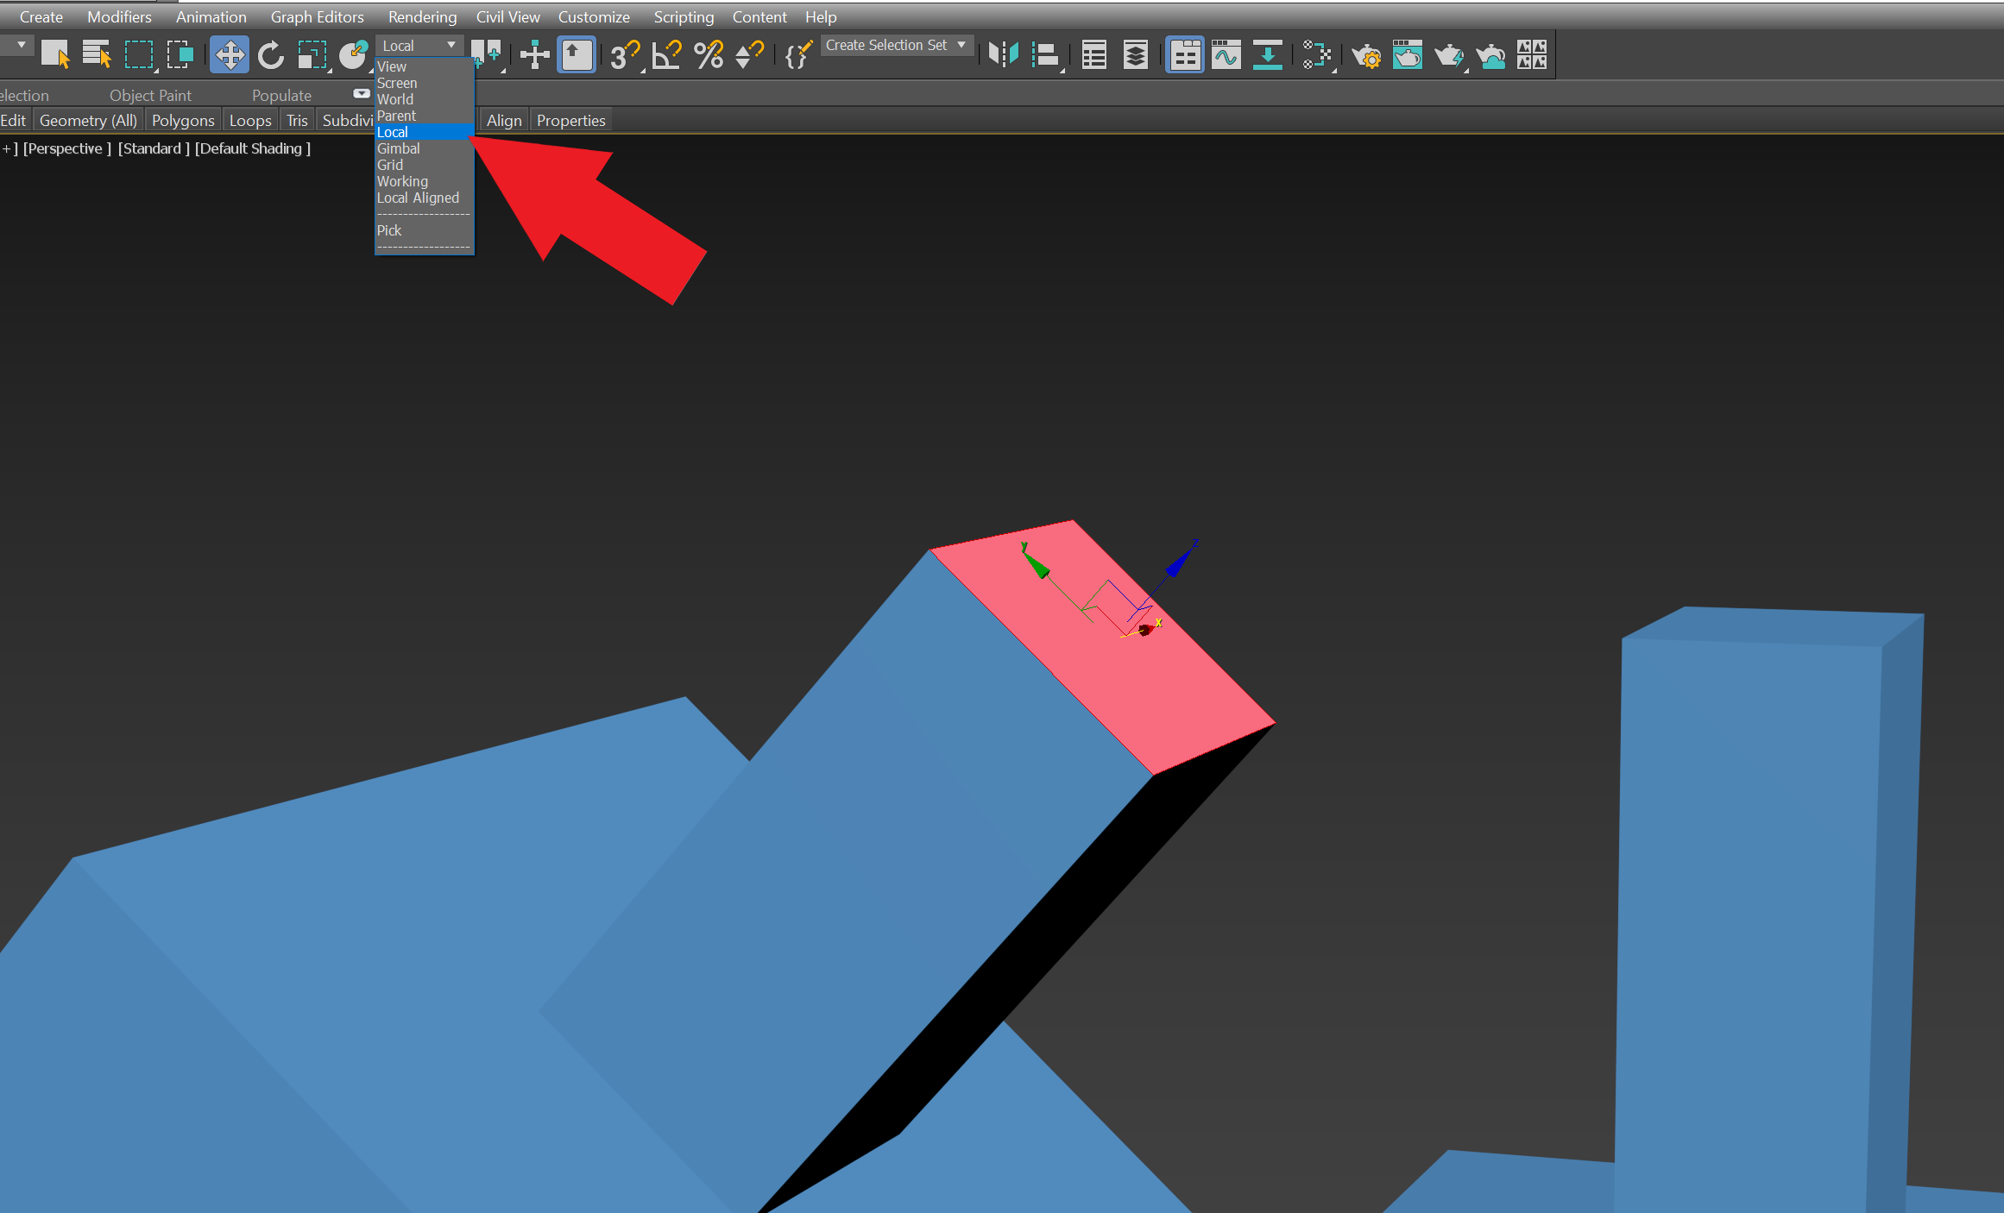The height and width of the screenshot is (1213, 2004).
Task: Choose the Rectangular Selection Region tool
Action: (x=138, y=55)
